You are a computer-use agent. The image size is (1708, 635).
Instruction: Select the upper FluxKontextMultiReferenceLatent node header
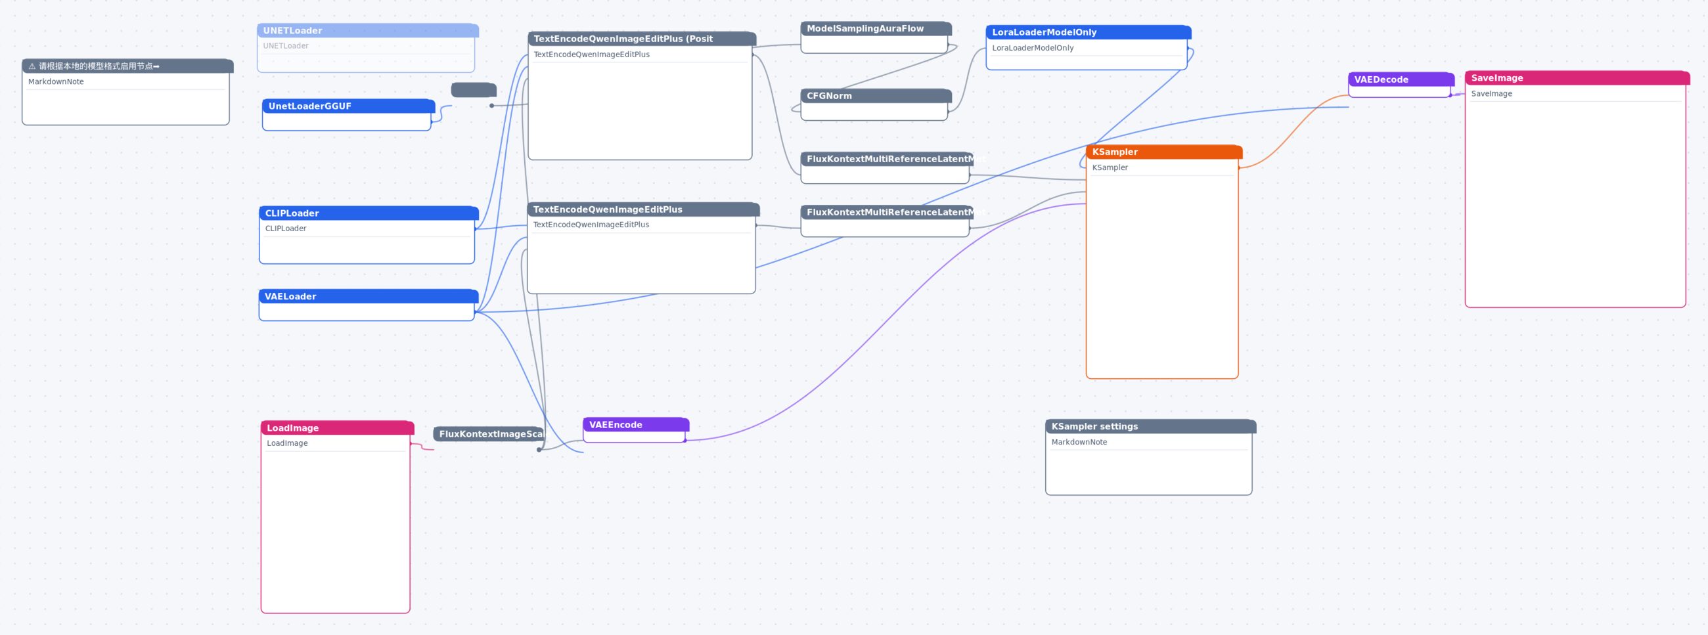(x=886, y=159)
